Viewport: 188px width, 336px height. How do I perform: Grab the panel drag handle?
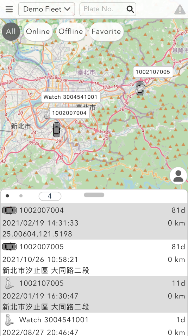(94, 195)
